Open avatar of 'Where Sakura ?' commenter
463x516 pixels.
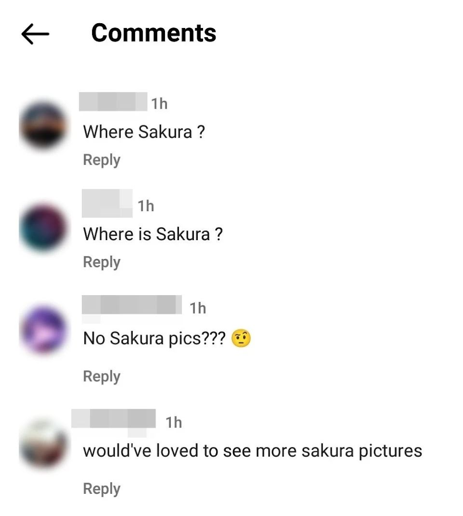coord(43,125)
